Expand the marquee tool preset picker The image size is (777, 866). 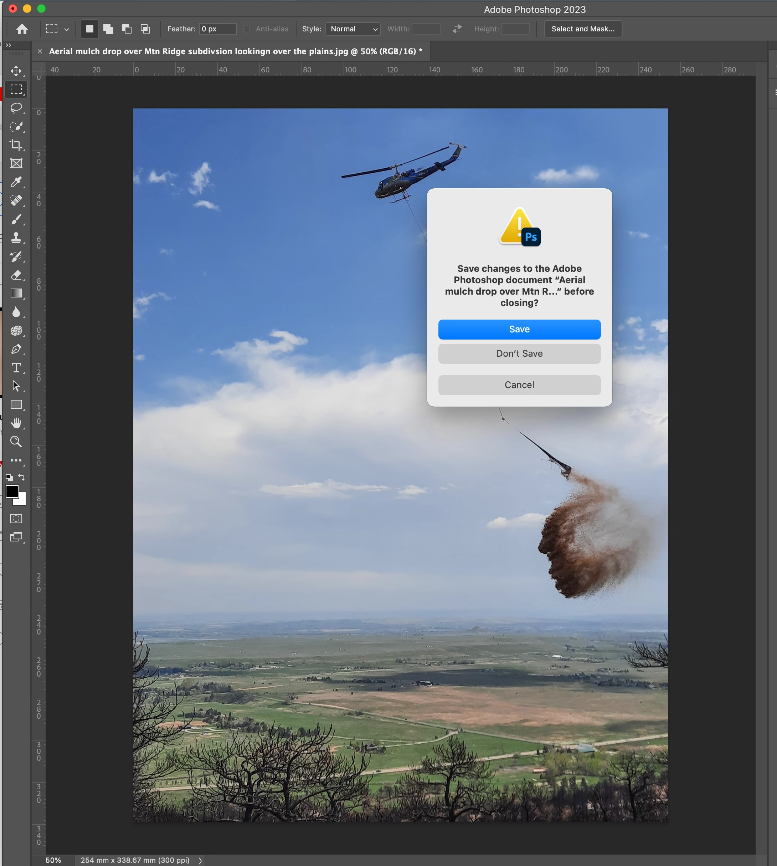(x=67, y=30)
